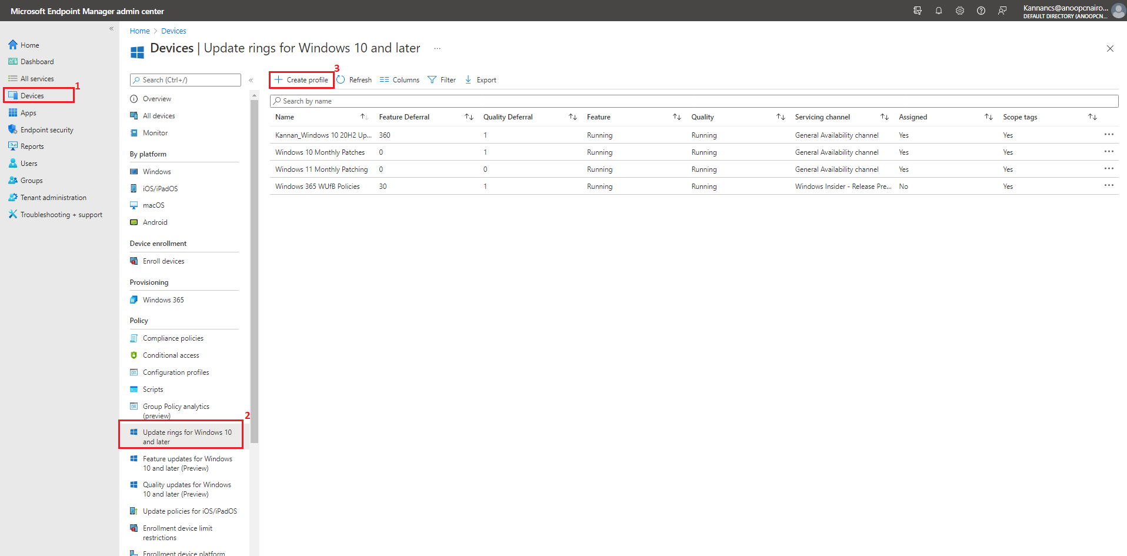Select Windows under By platform
The width and height of the screenshot is (1127, 556).
[156, 171]
